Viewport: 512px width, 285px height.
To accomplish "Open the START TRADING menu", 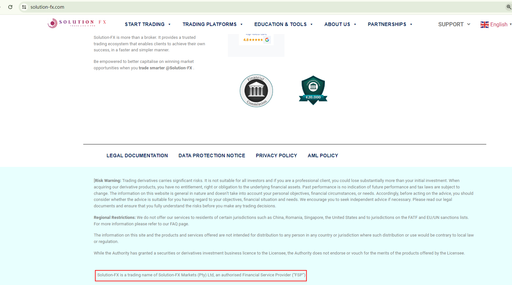I will click(x=145, y=24).
